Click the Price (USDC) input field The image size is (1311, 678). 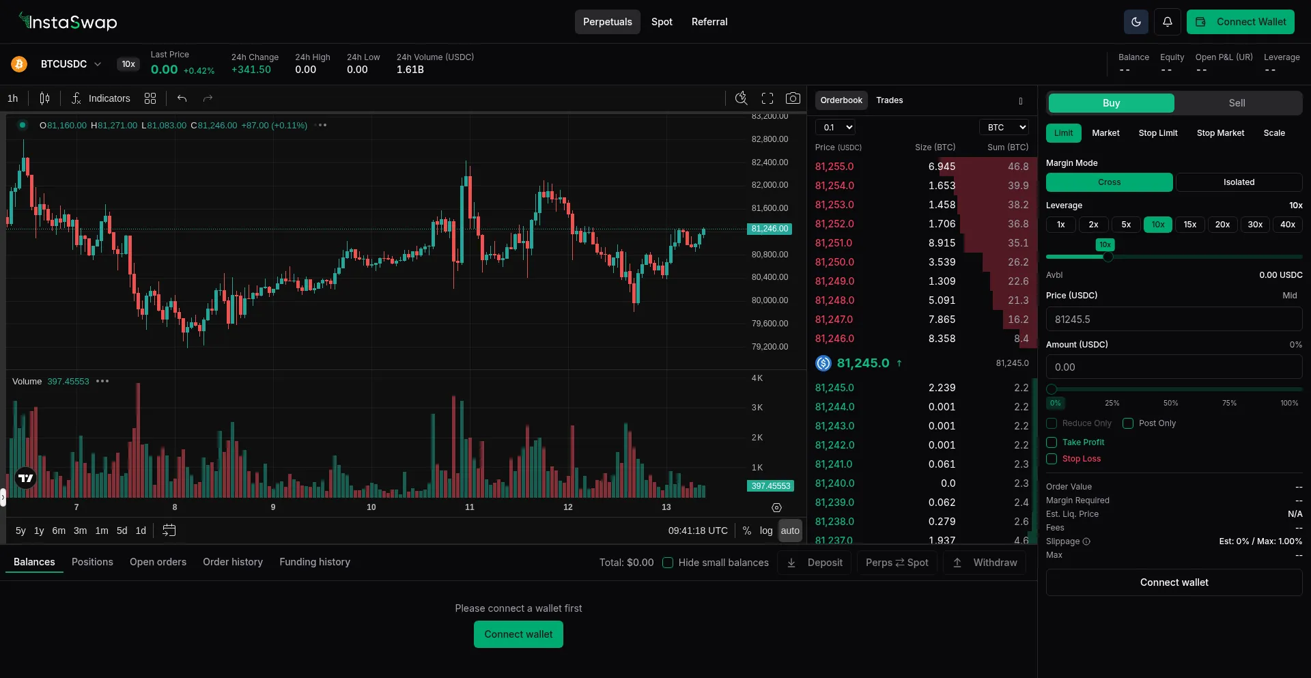[x=1174, y=320]
